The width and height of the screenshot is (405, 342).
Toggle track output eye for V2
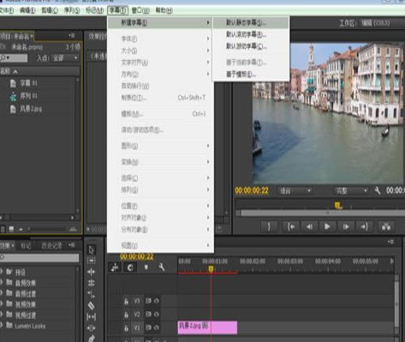(157, 315)
